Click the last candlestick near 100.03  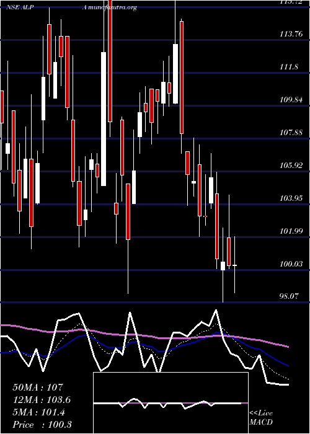point(234,265)
